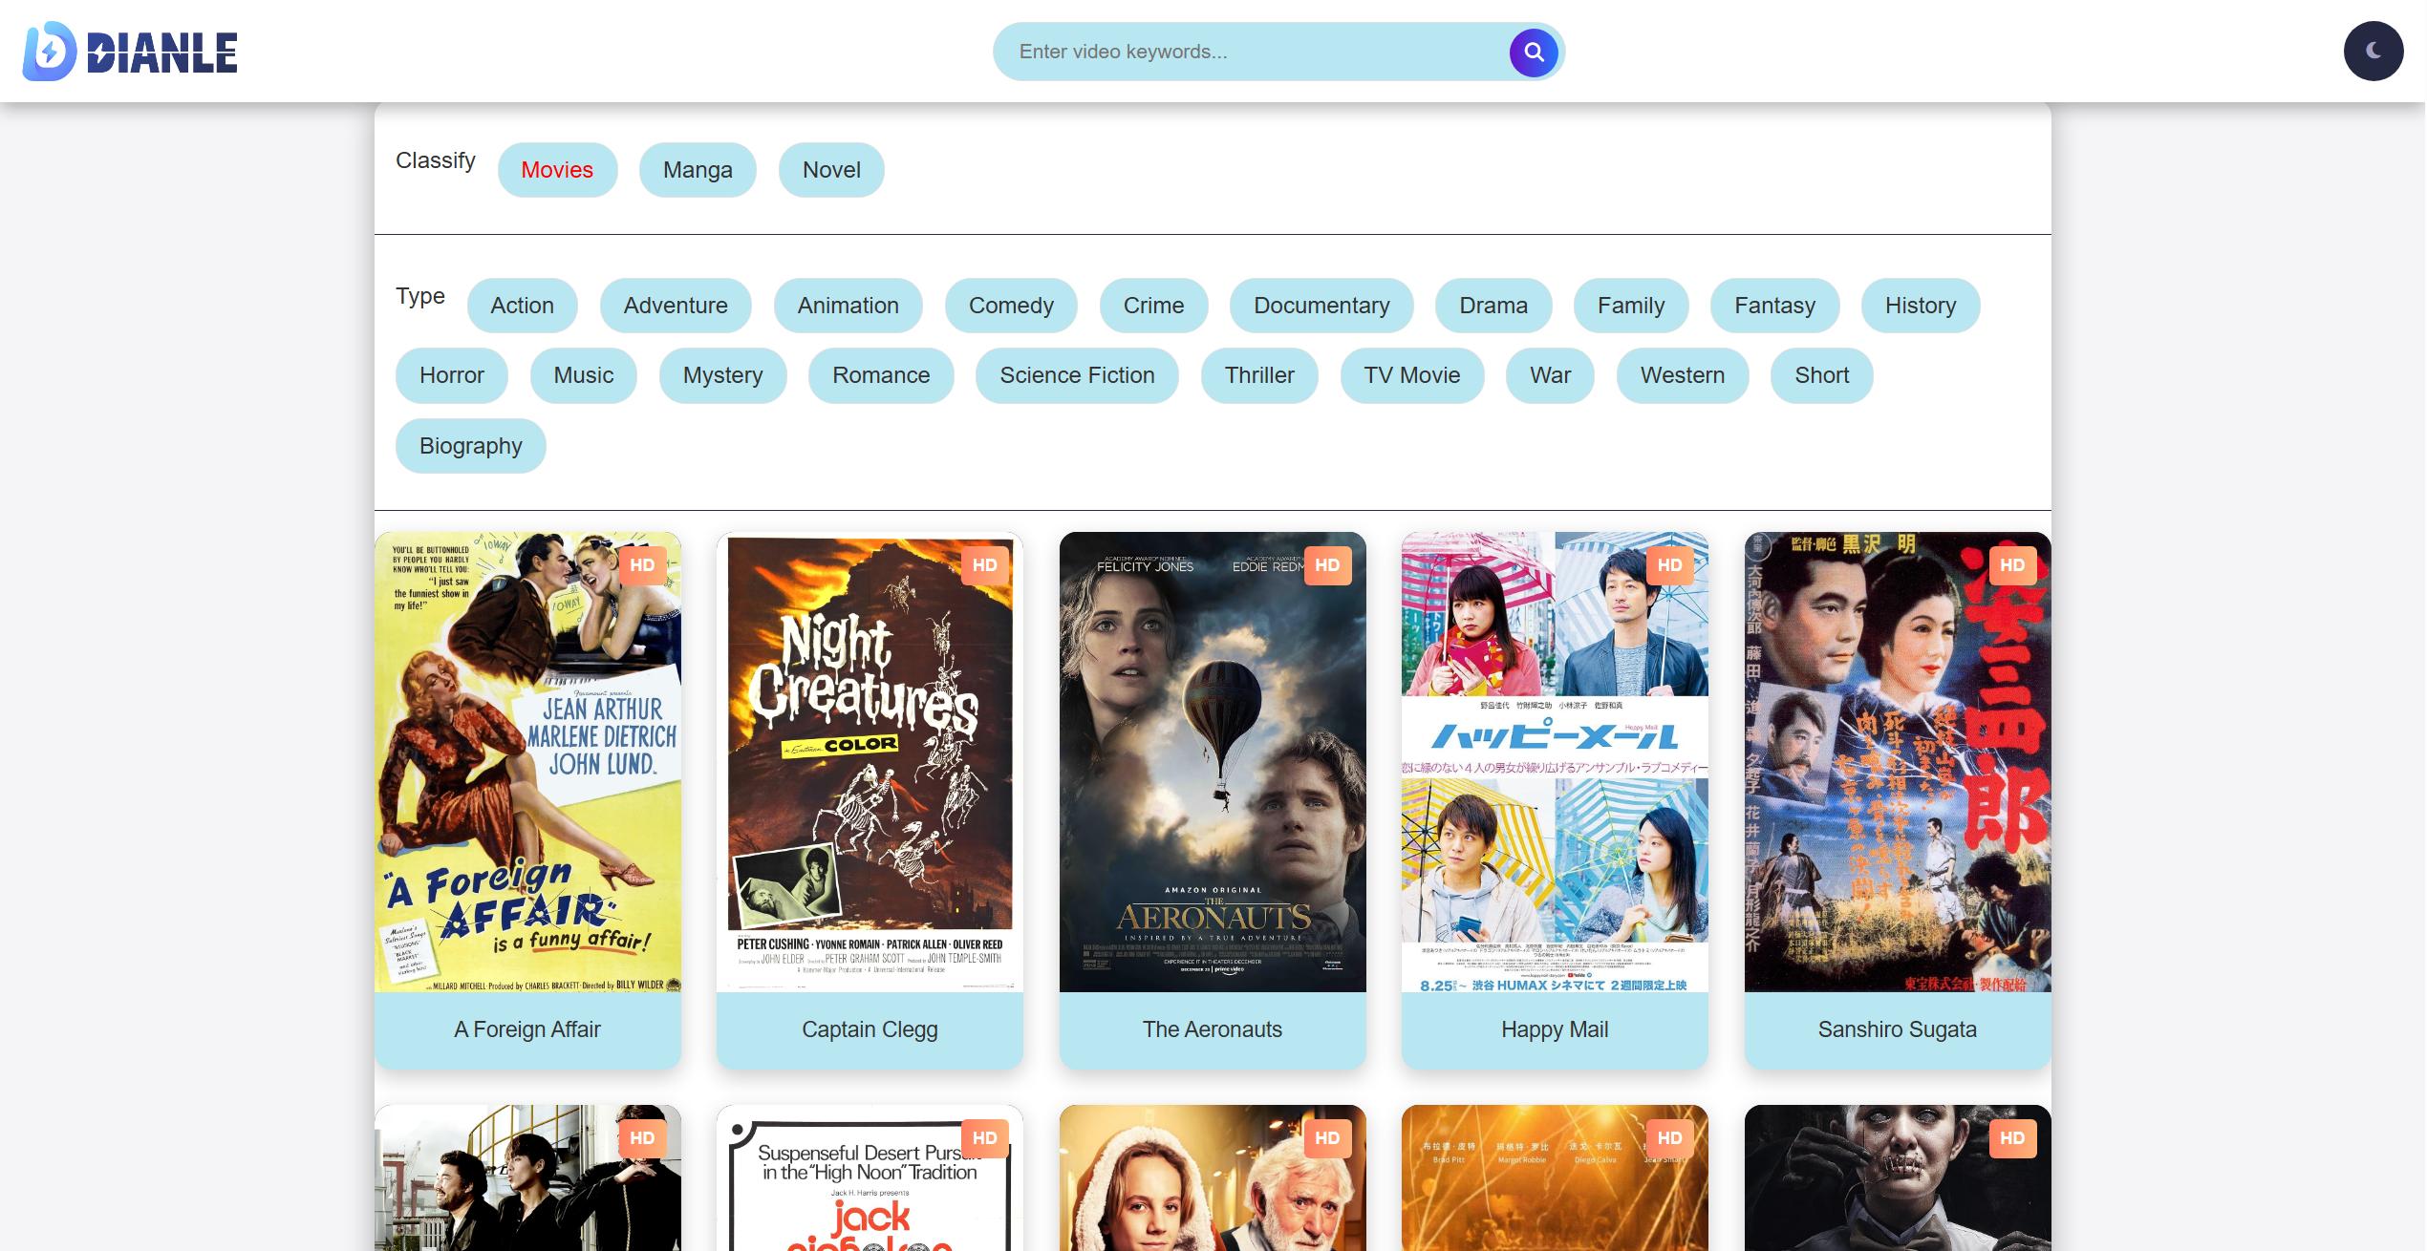Image resolution: width=2427 pixels, height=1251 pixels.
Task: Toggle dark mode with the moon icon
Action: point(2373,51)
